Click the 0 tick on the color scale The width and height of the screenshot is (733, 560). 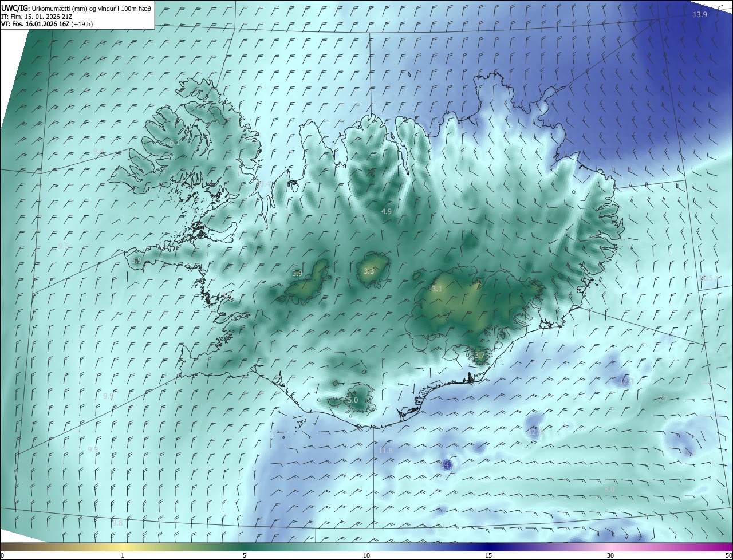tap(2, 555)
